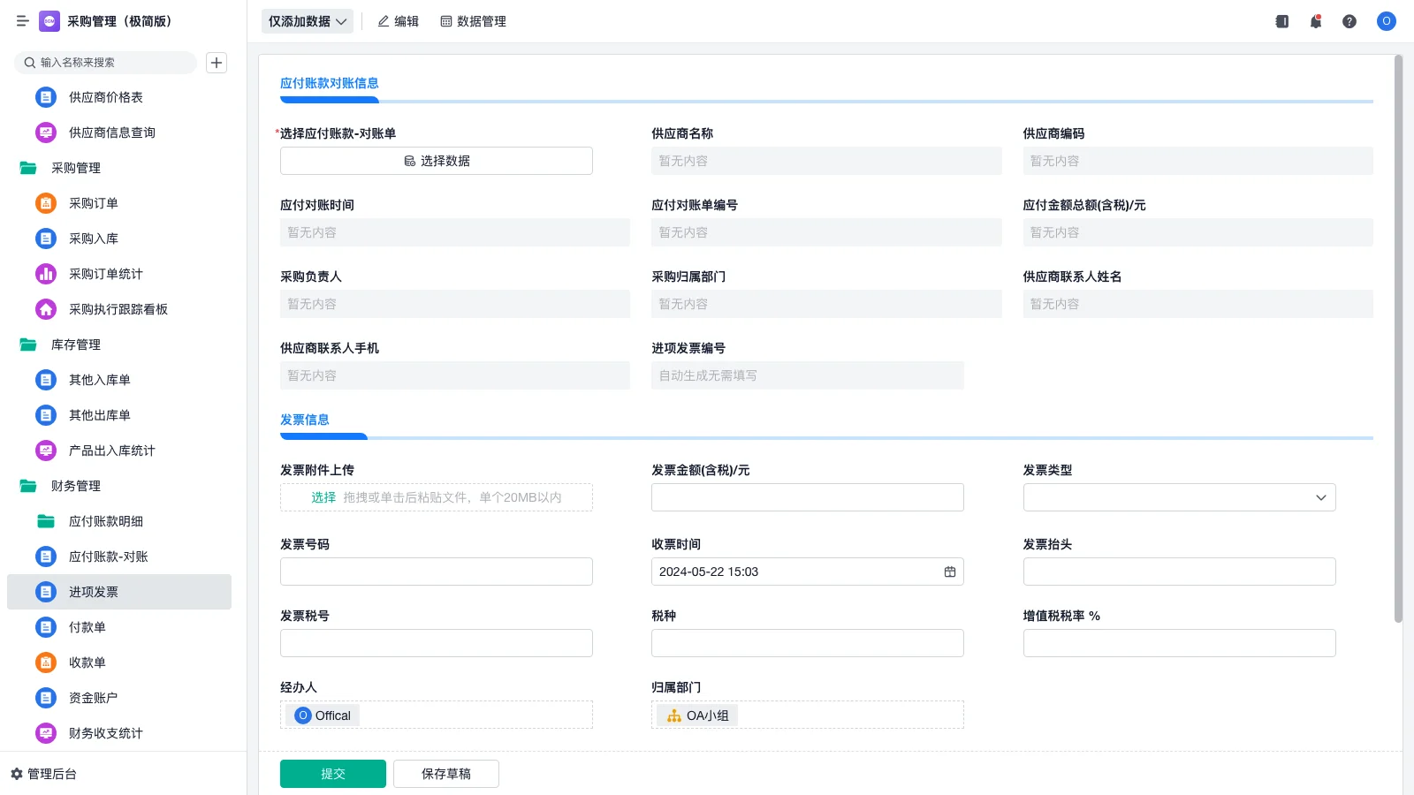Viewport: 1414px width, 795px height.
Task: Select 进项发票 in the sidebar
Action: point(119,592)
